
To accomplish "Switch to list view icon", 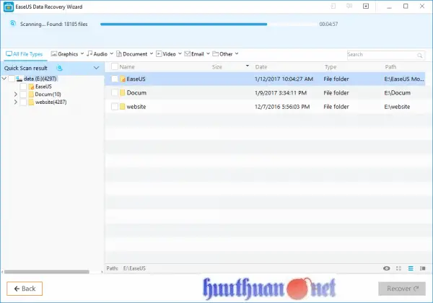I will [411, 268].
